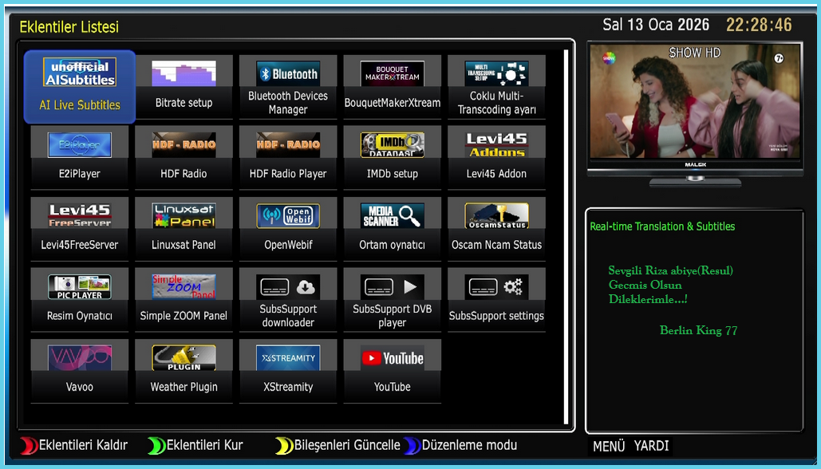Open SubsSupport settings plugin
This screenshot has height=469, width=821.
(x=496, y=300)
